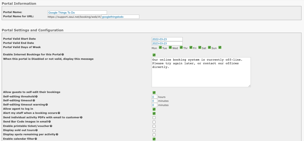Image resolution: width=304 pixels, height=141 pixels.
Task: Click help icon next to Enable calendar filter
Action: coord(36,139)
